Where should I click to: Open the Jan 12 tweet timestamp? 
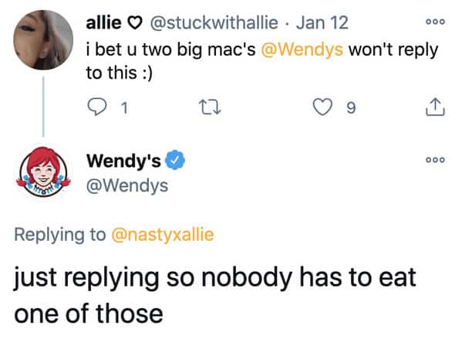click(x=322, y=22)
